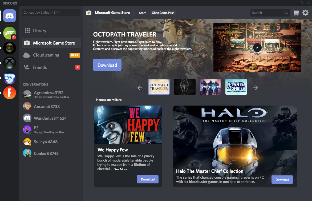Expand the Heroes and villians section
The image size is (312, 201).
click(109, 99)
